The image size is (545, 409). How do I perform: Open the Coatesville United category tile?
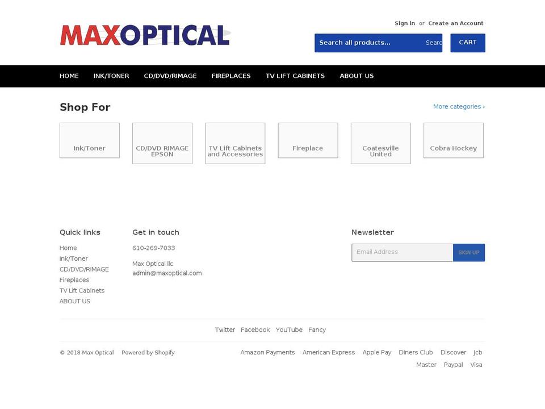point(380,143)
